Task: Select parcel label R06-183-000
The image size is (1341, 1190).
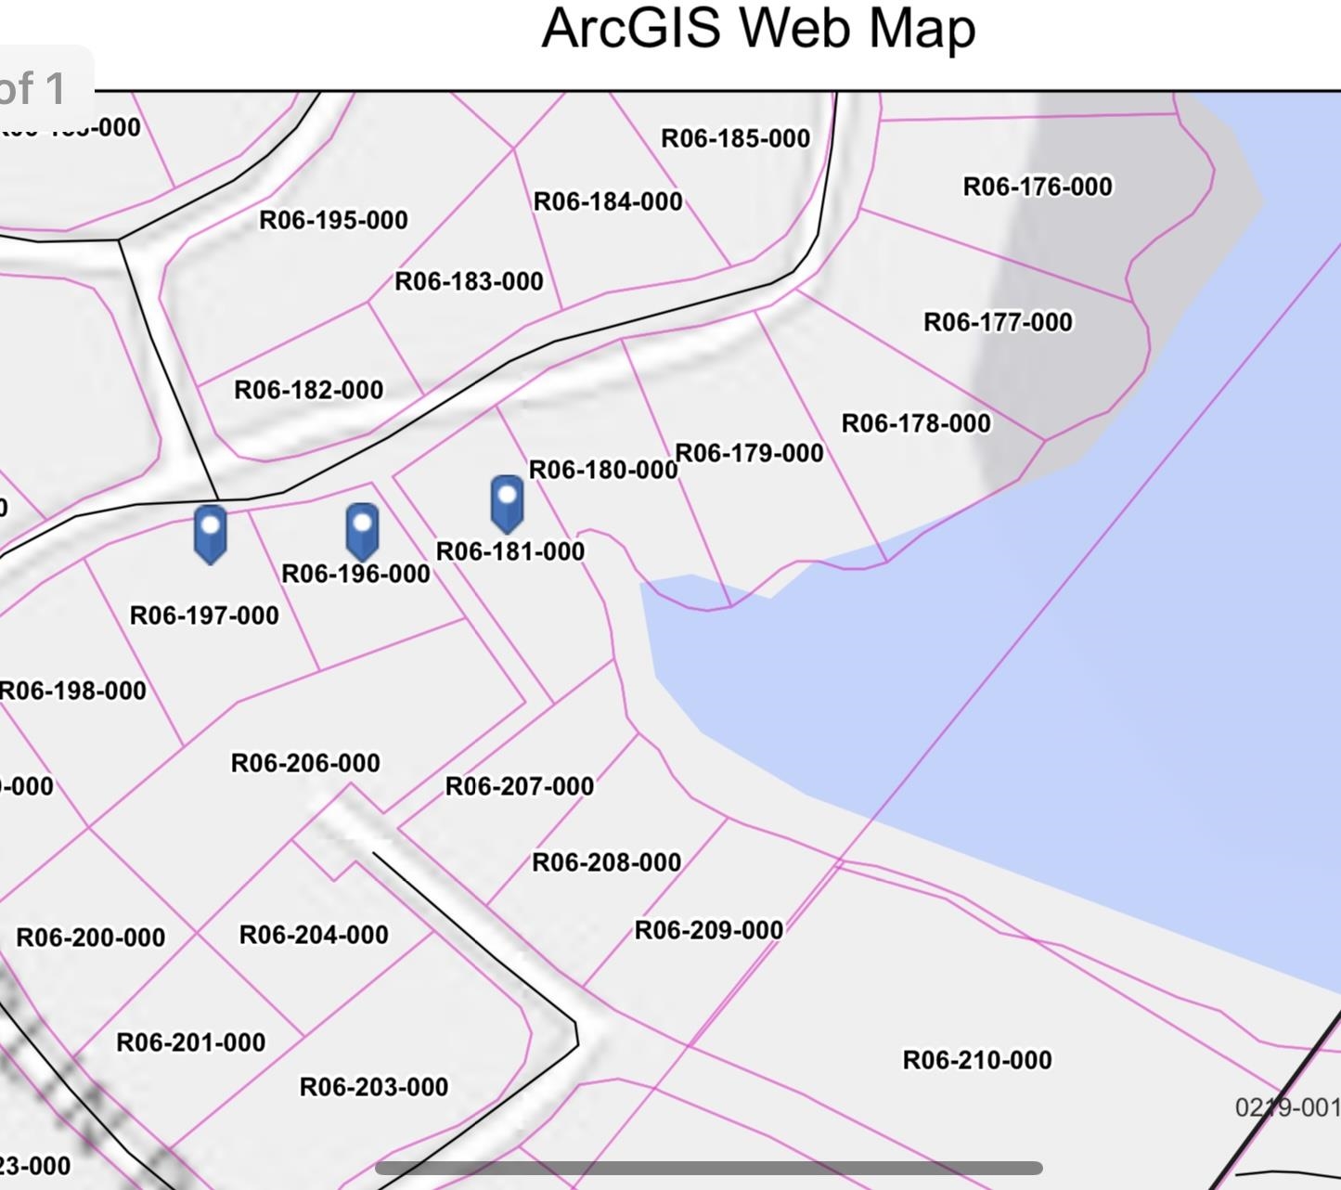Action: [469, 281]
